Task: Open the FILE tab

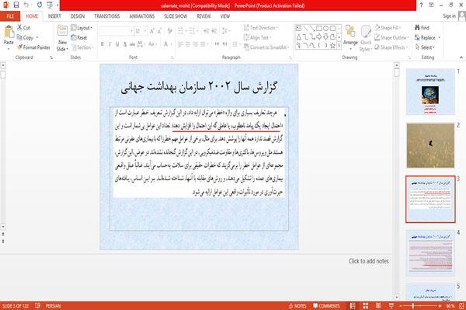Action: (x=10, y=16)
